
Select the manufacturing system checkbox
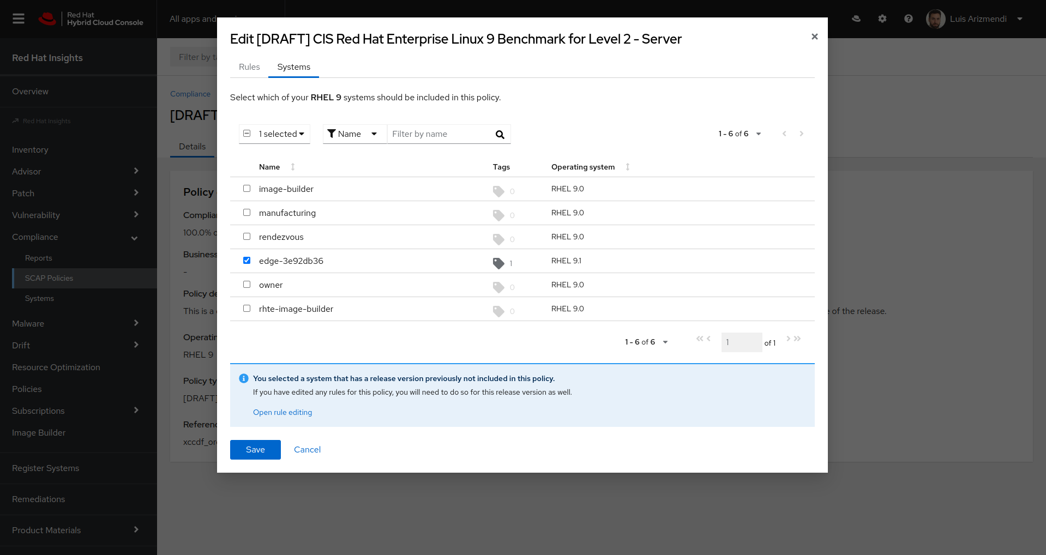point(247,213)
